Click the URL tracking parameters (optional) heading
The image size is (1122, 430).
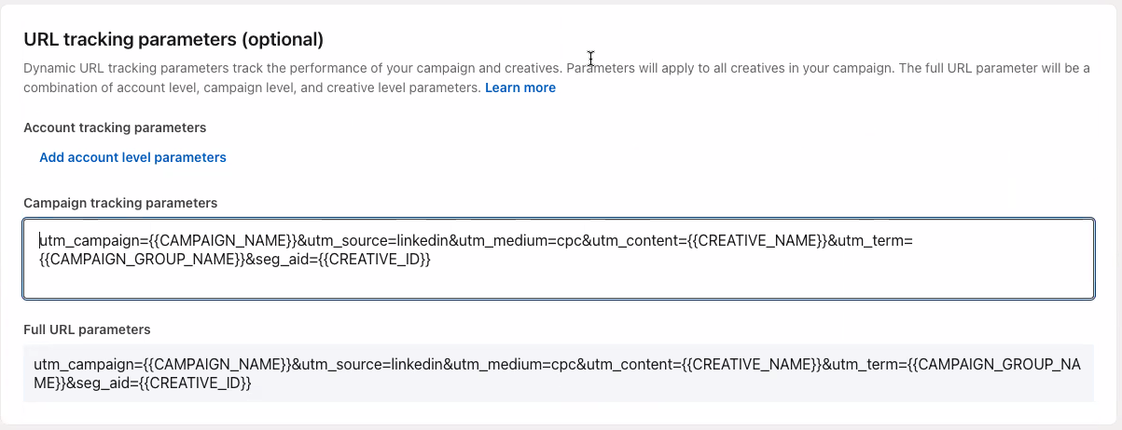pyautogui.click(x=173, y=39)
